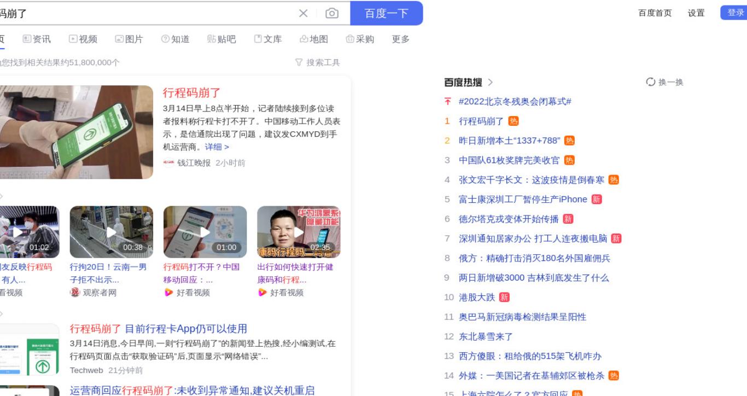Go to 百度首页
This screenshot has width=747, height=396.
pos(655,13)
